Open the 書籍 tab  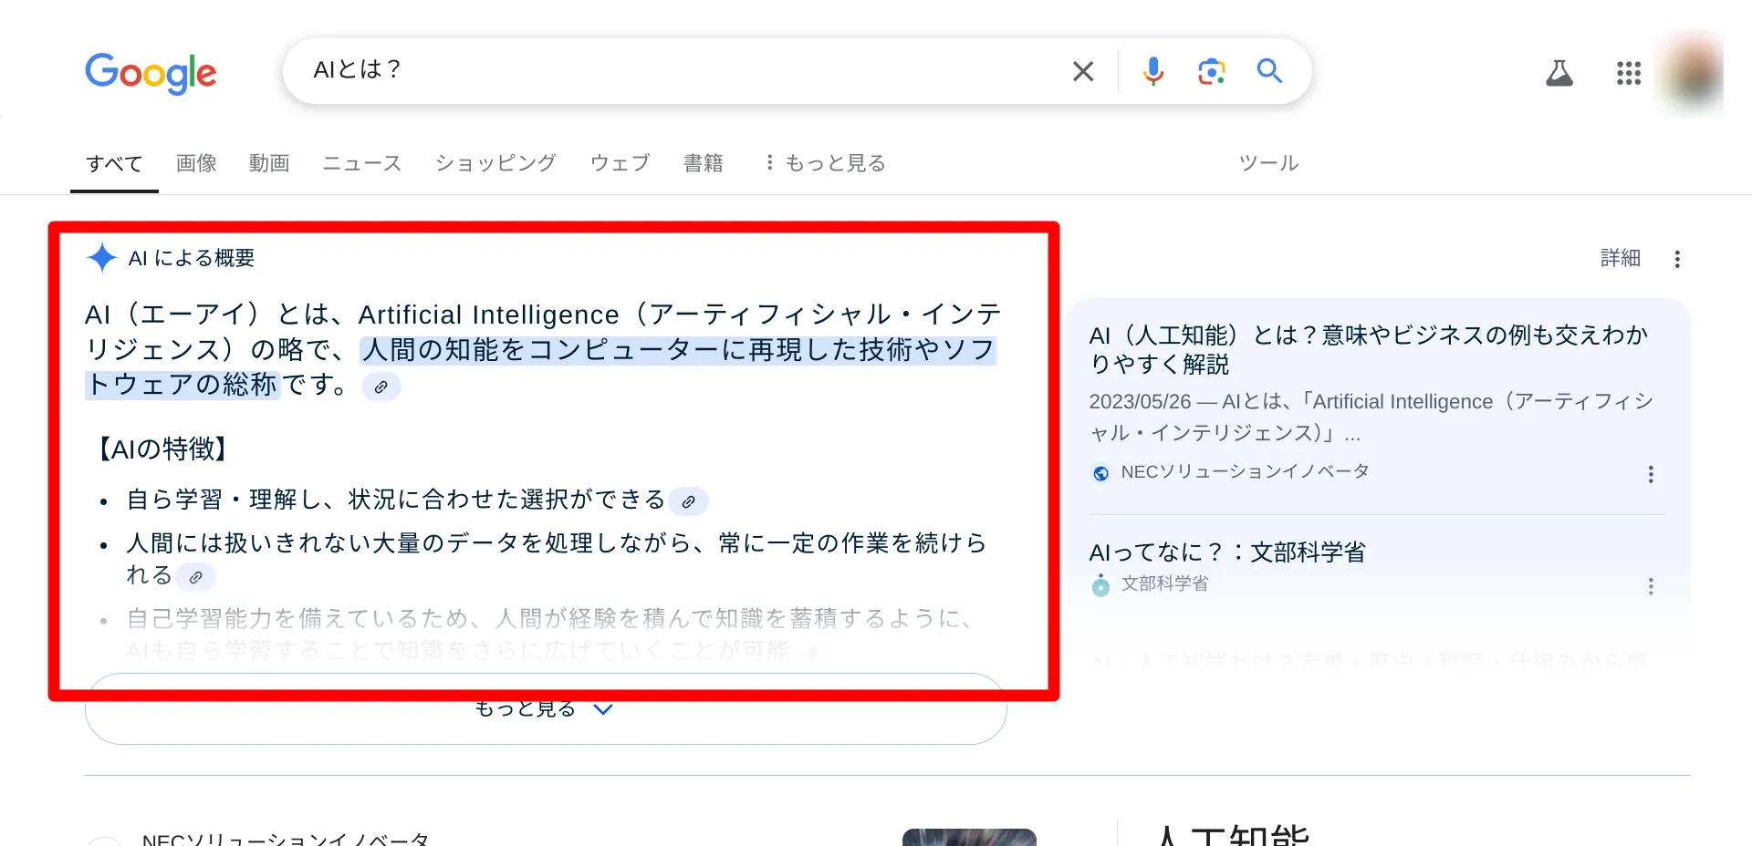coord(703,163)
